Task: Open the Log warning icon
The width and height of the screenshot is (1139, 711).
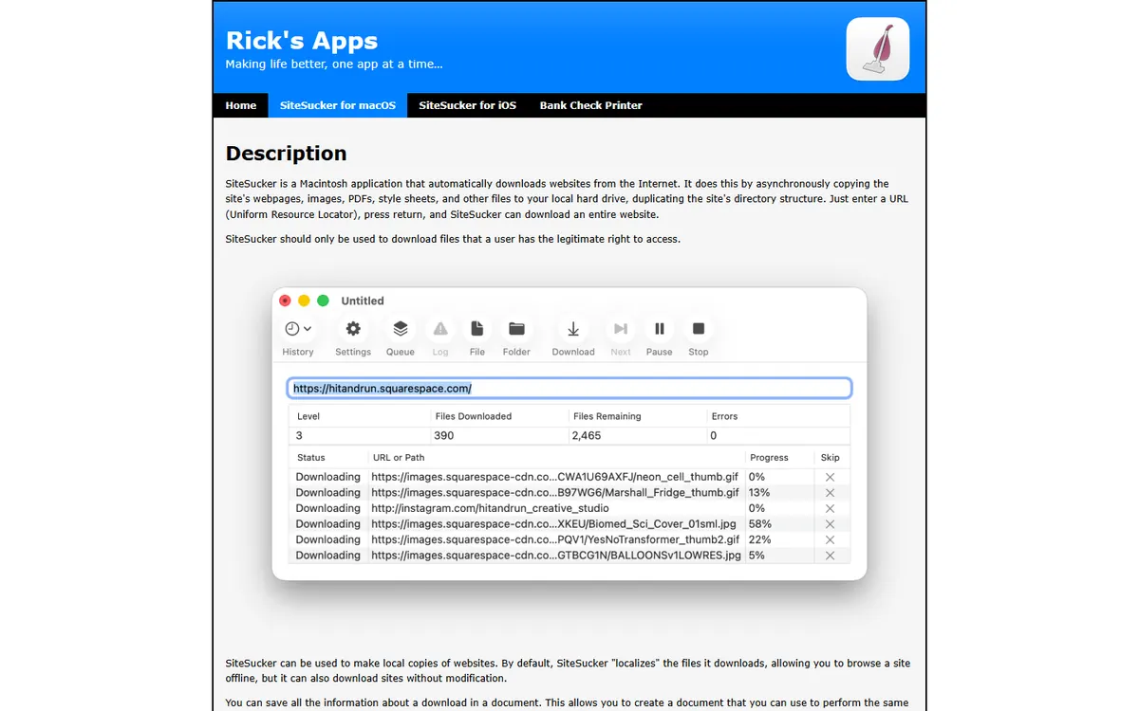Action: click(440, 329)
